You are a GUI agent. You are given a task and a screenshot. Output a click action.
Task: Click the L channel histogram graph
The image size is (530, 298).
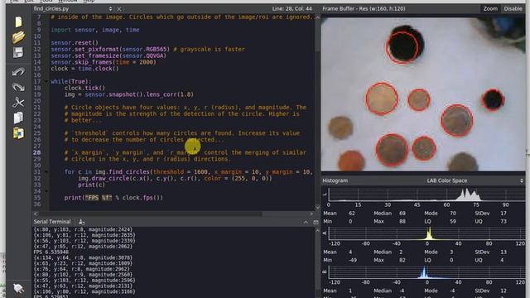coord(426,195)
